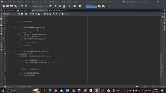Collapse the buscar method fold
166x93 pixels.
(8, 52)
